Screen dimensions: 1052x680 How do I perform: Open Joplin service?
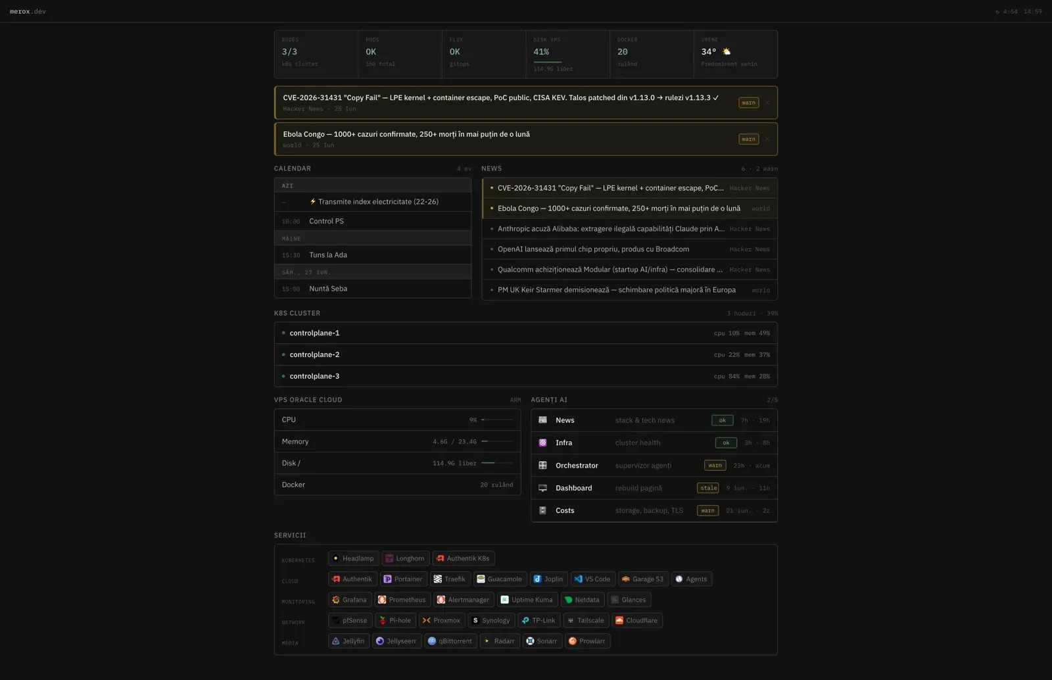tap(549, 579)
